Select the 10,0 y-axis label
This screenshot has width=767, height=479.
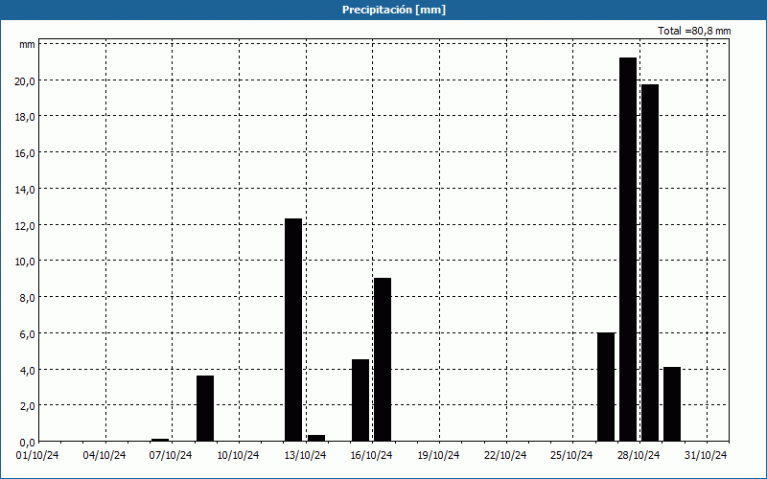tap(25, 262)
